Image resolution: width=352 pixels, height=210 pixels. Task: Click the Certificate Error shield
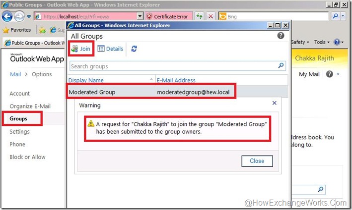(149, 16)
